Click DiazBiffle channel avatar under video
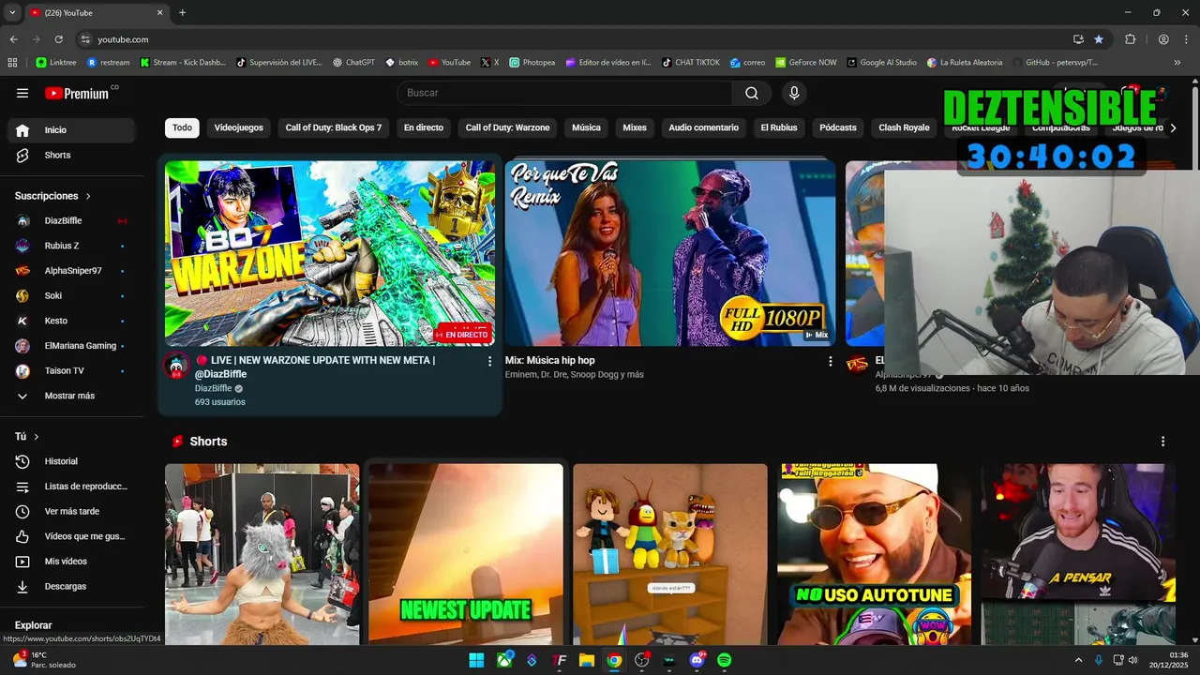 [176, 366]
